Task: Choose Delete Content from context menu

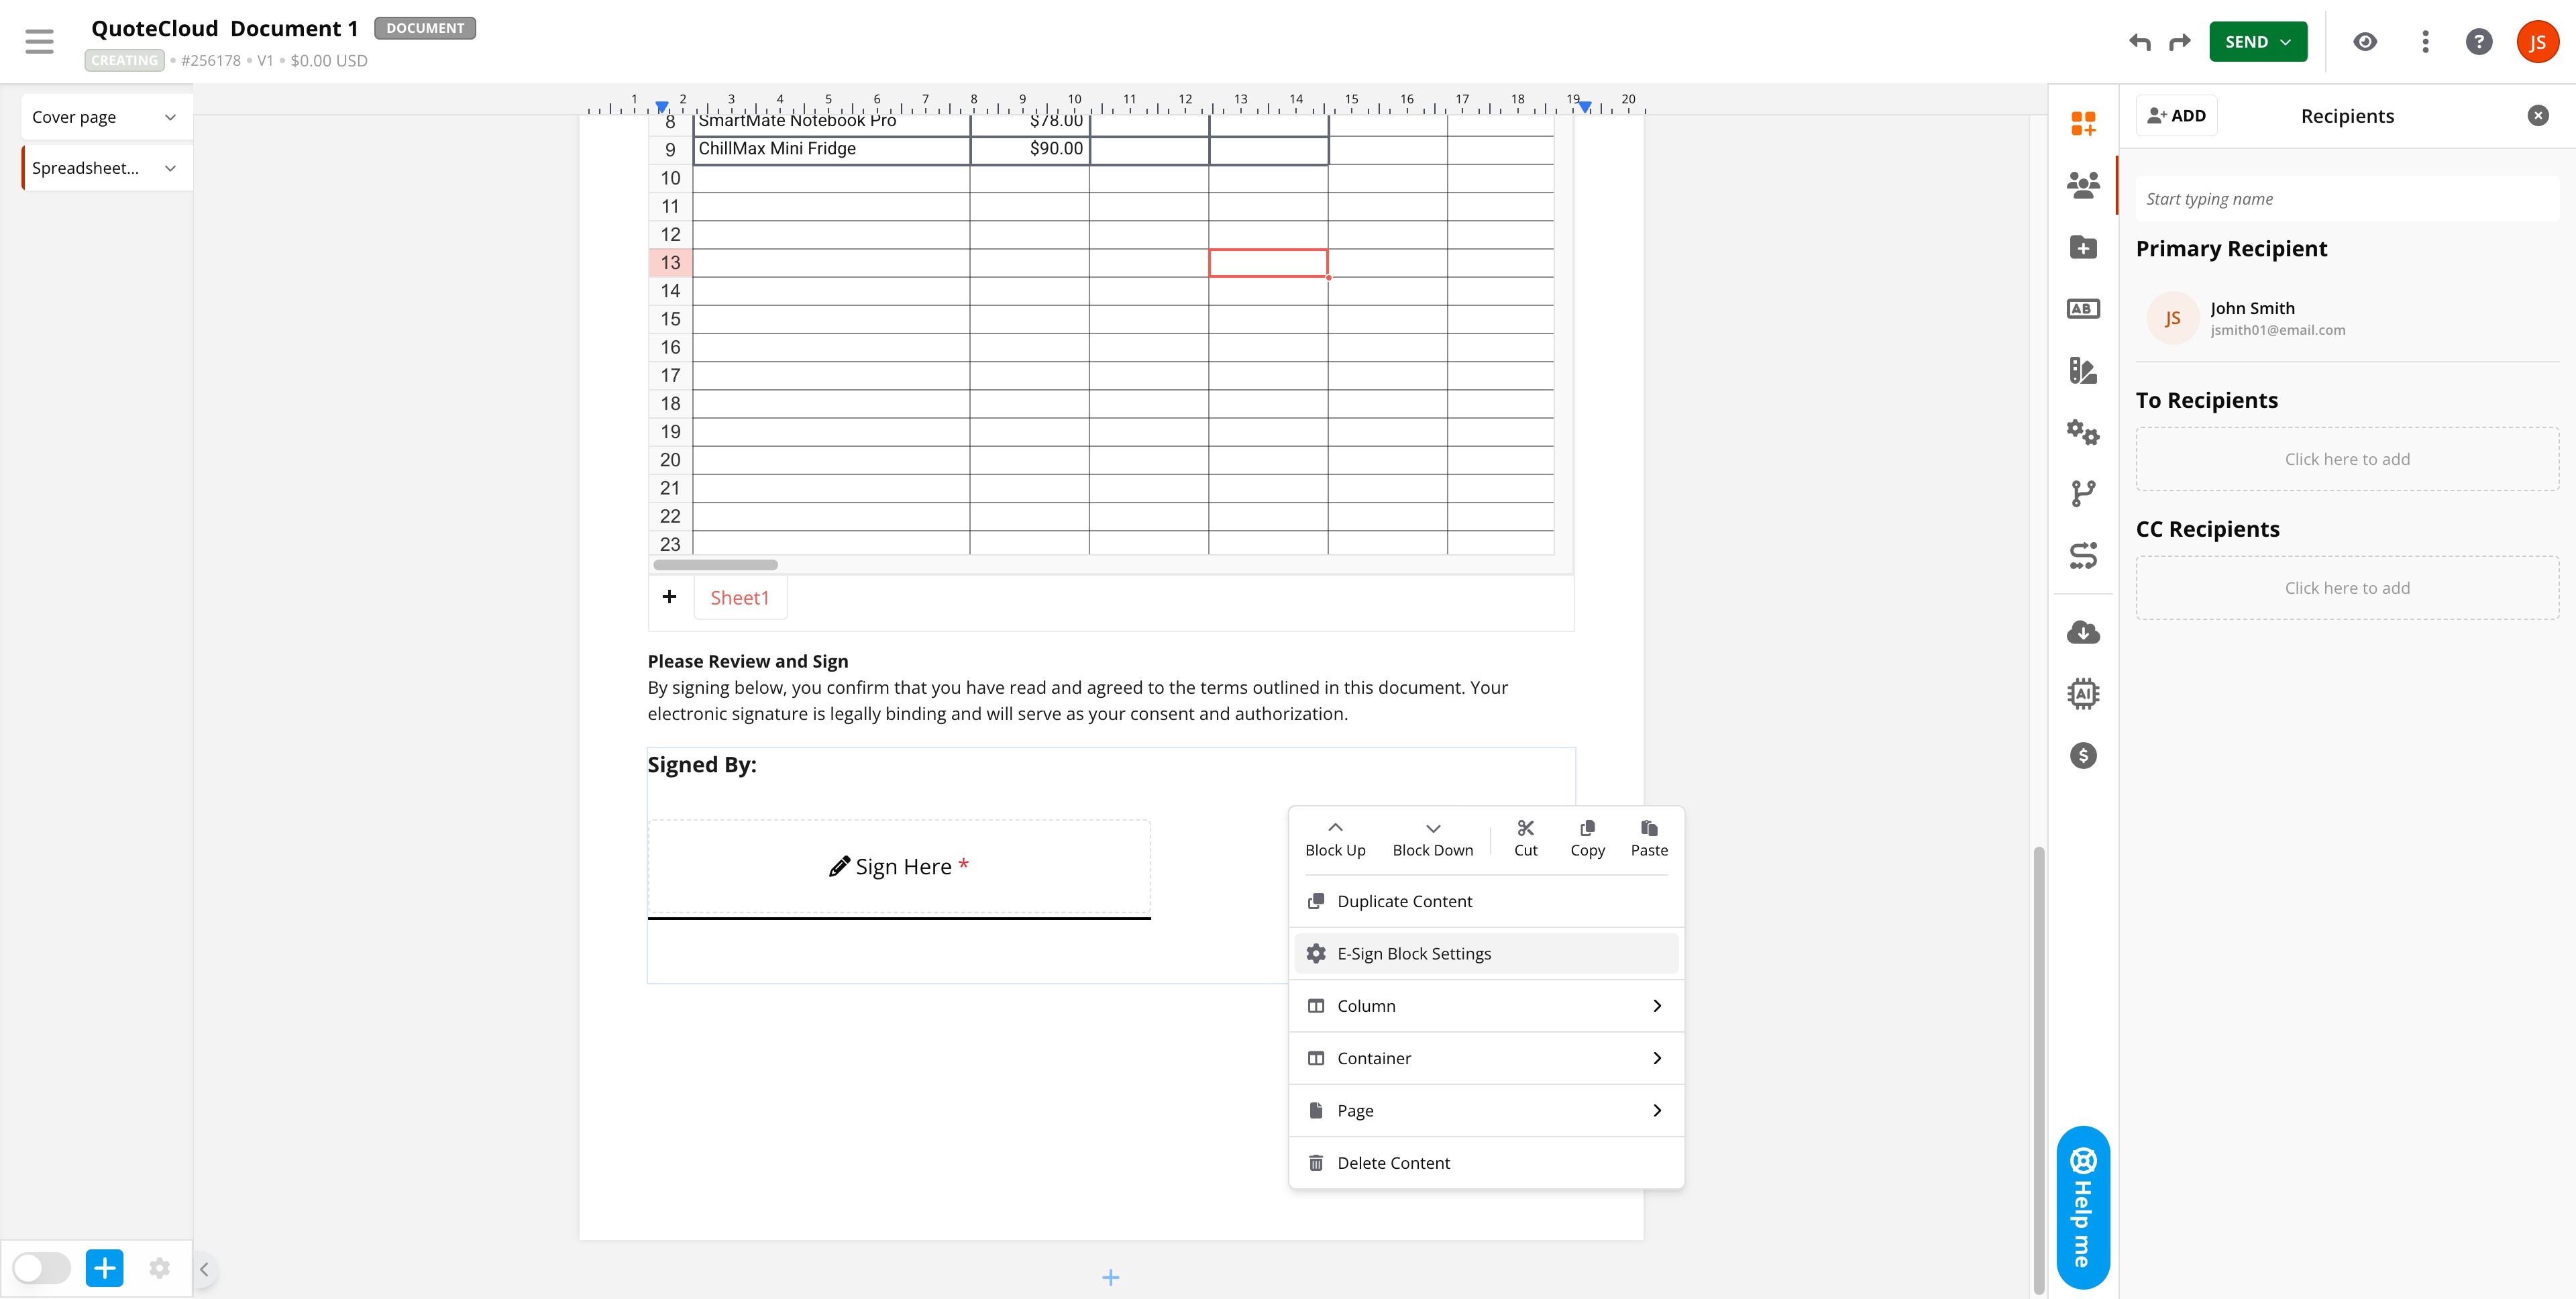Action: tap(1392, 1163)
